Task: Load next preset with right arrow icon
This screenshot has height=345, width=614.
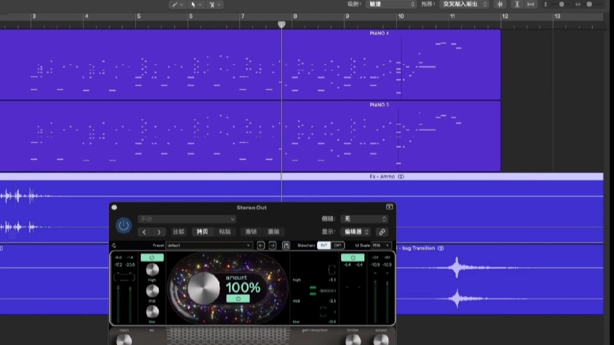Action: [272, 246]
